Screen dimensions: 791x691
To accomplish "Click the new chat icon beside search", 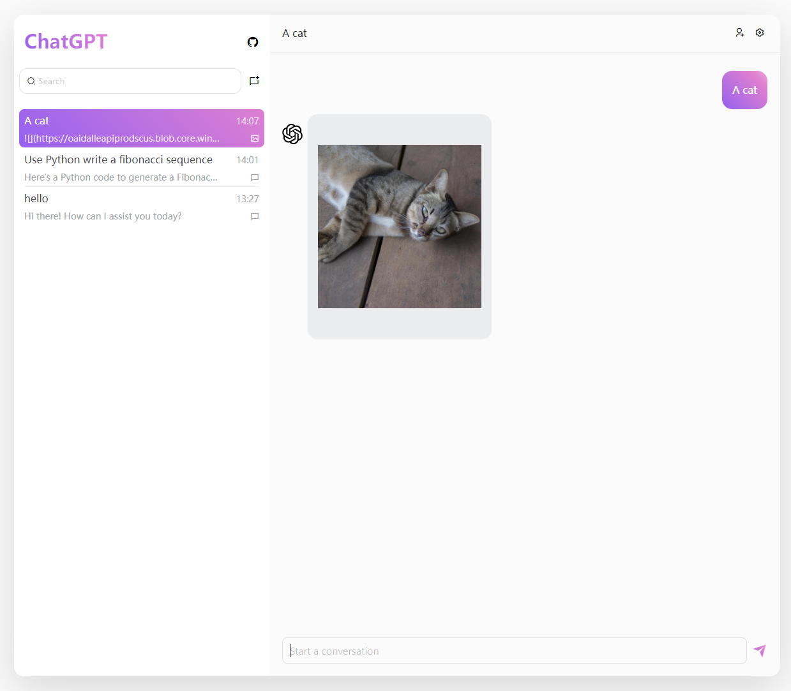I will (254, 81).
